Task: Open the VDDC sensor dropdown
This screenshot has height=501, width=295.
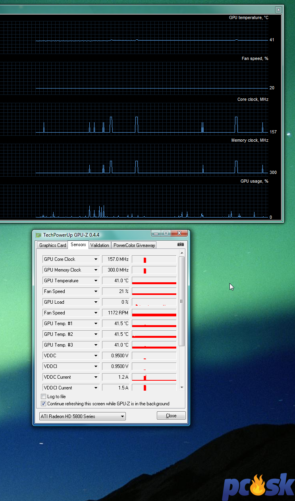Action: pyautogui.click(x=96, y=356)
